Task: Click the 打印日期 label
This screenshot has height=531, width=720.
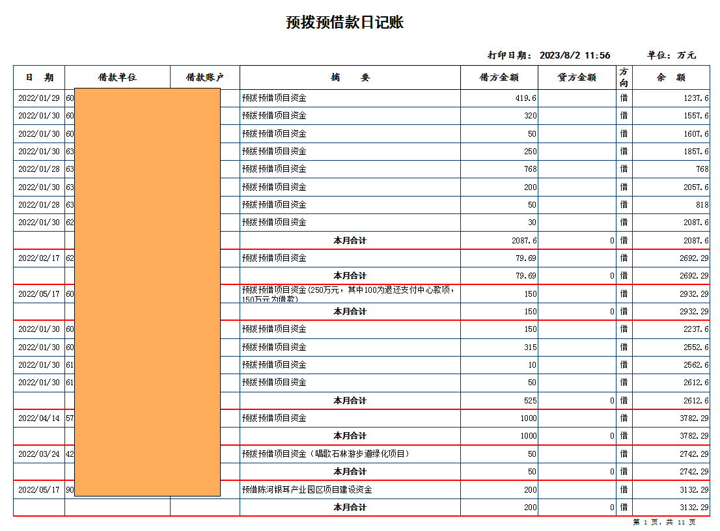Action: 510,55
